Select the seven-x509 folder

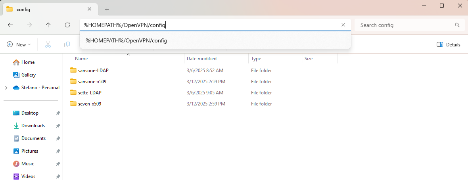(87, 104)
